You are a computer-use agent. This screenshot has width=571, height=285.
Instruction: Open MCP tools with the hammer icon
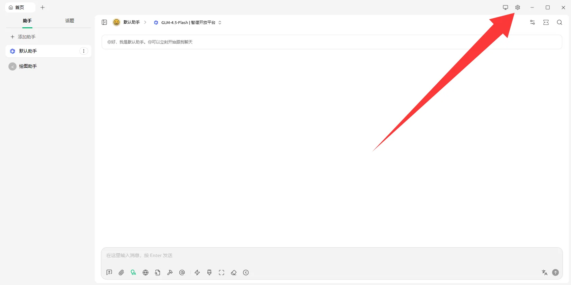[170, 273]
